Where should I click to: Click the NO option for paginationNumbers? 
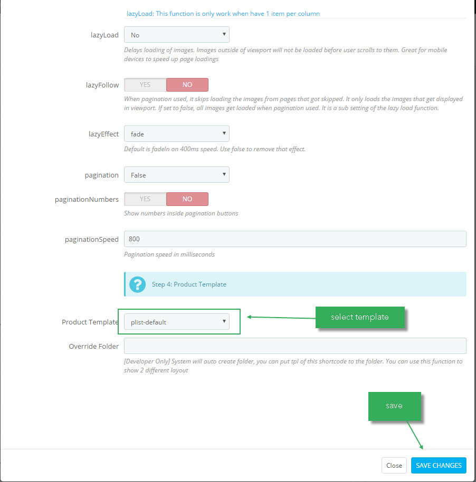187,199
